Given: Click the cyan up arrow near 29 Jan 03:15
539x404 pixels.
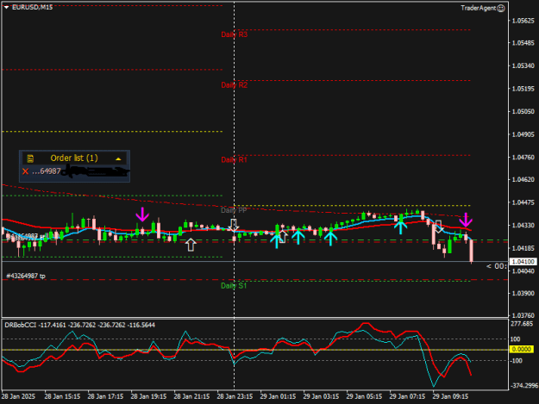Looking at the screenshot, I should (x=330, y=239).
